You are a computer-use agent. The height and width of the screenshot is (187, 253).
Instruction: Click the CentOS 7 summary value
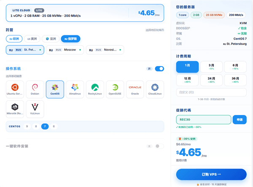[240, 39]
